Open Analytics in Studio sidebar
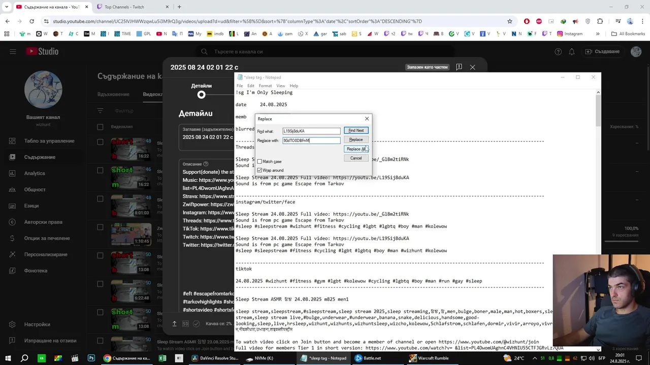 tap(42, 173)
